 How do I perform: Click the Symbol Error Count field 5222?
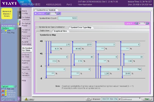coord(67,18)
